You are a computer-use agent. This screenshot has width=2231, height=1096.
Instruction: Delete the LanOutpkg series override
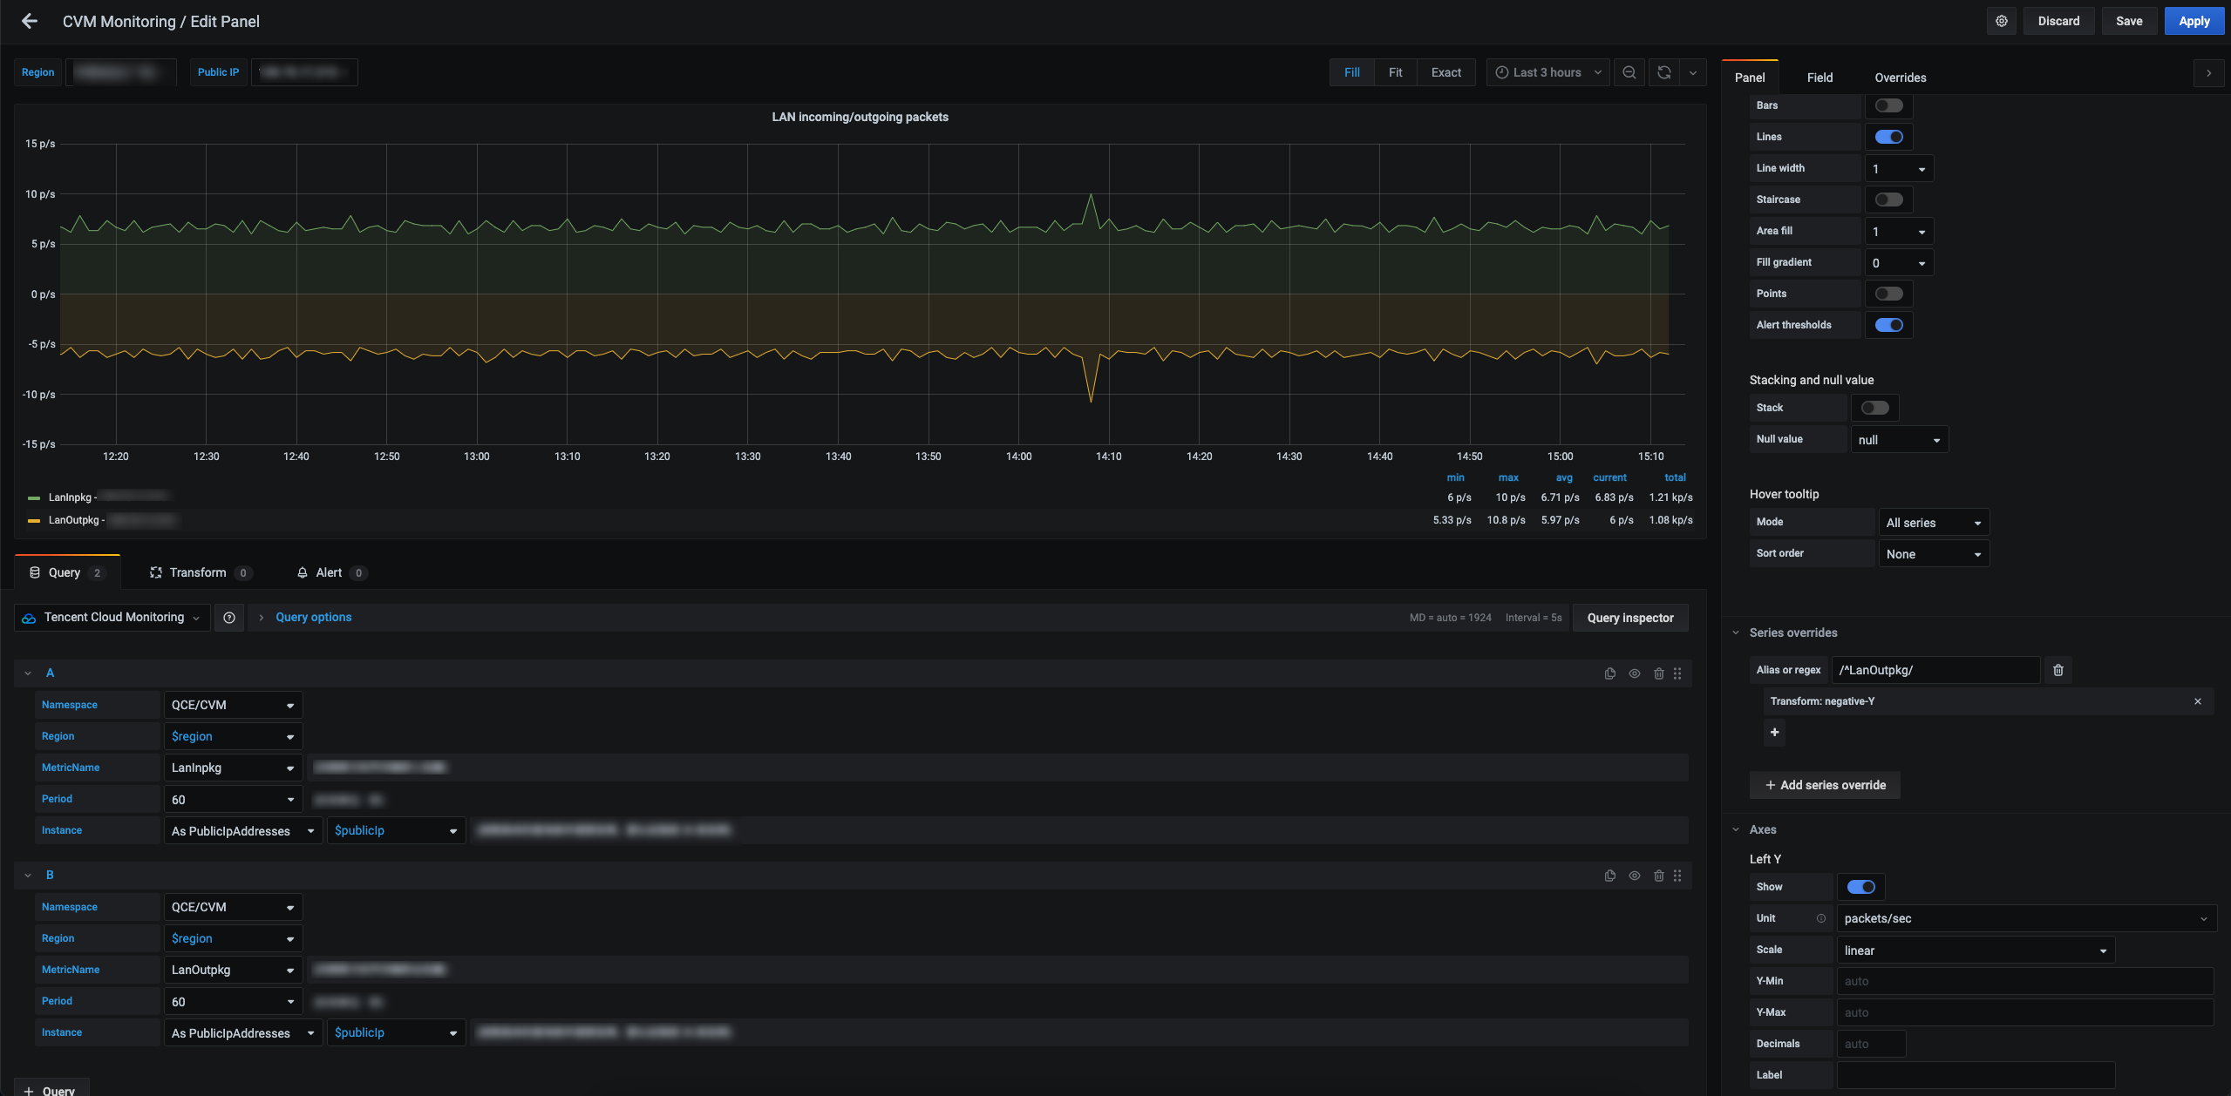[2058, 670]
